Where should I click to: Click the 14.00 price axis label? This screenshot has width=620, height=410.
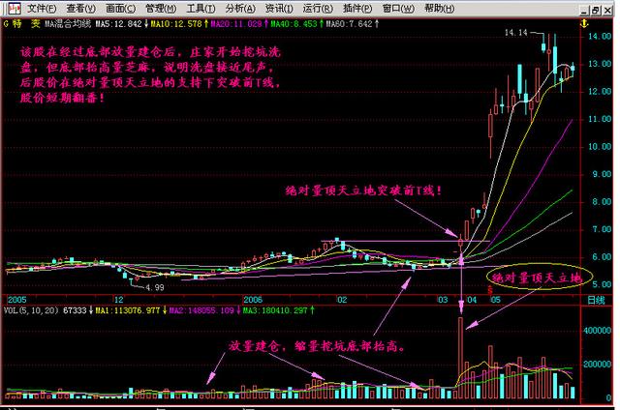pyautogui.click(x=600, y=37)
